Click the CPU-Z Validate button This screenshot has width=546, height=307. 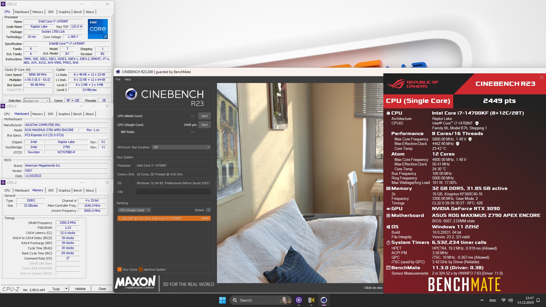click(x=80, y=289)
